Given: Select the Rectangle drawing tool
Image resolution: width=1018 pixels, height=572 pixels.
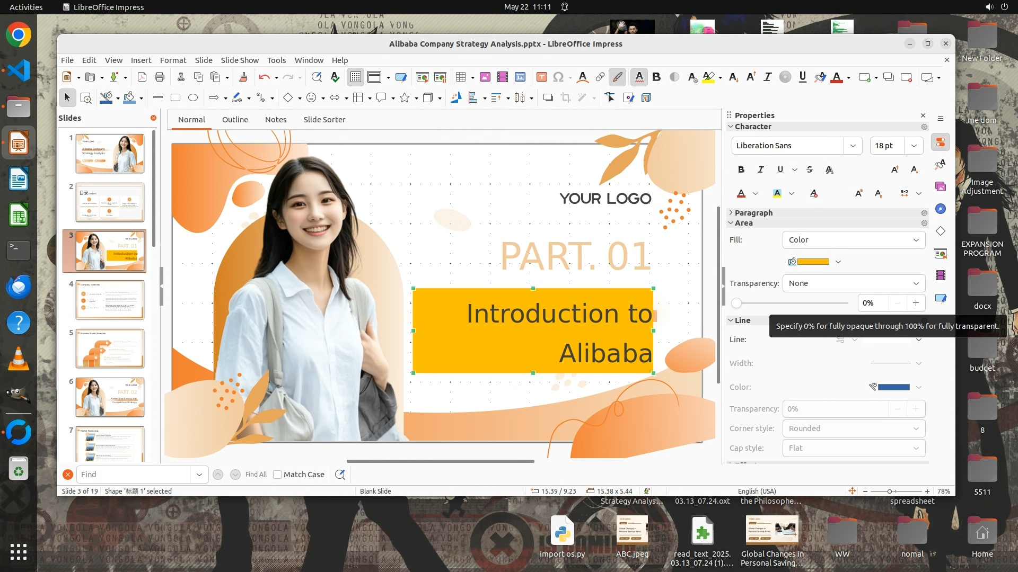Looking at the screenshot, I should [x=175, y=98].
